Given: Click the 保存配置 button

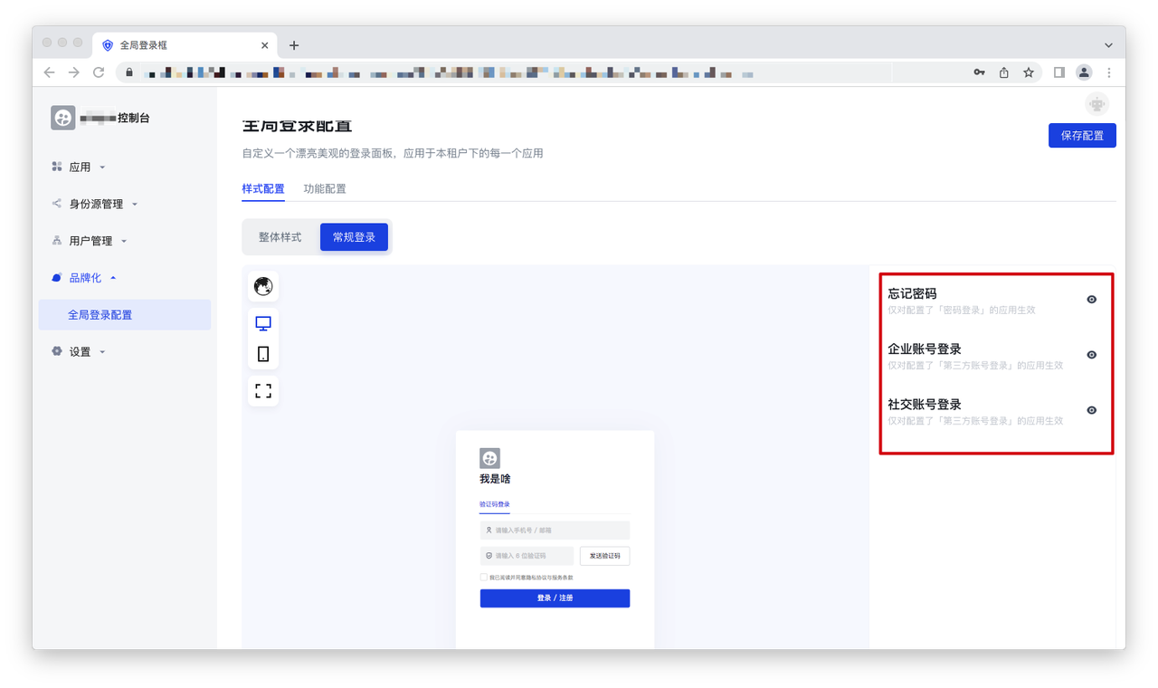Looking at the screenshot, I should [x=1082, y=136].
